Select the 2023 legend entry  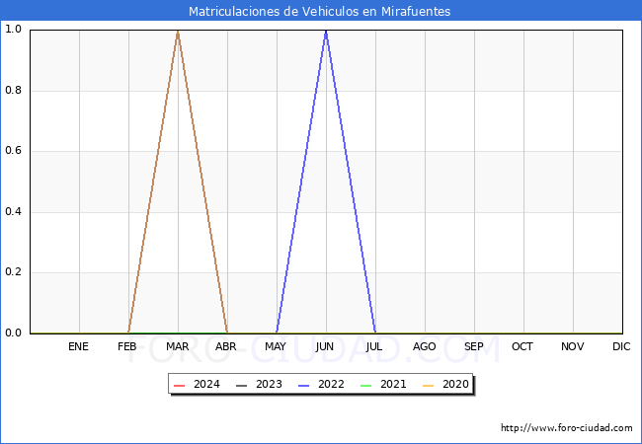pyautogui.click(x=259, y=385)
